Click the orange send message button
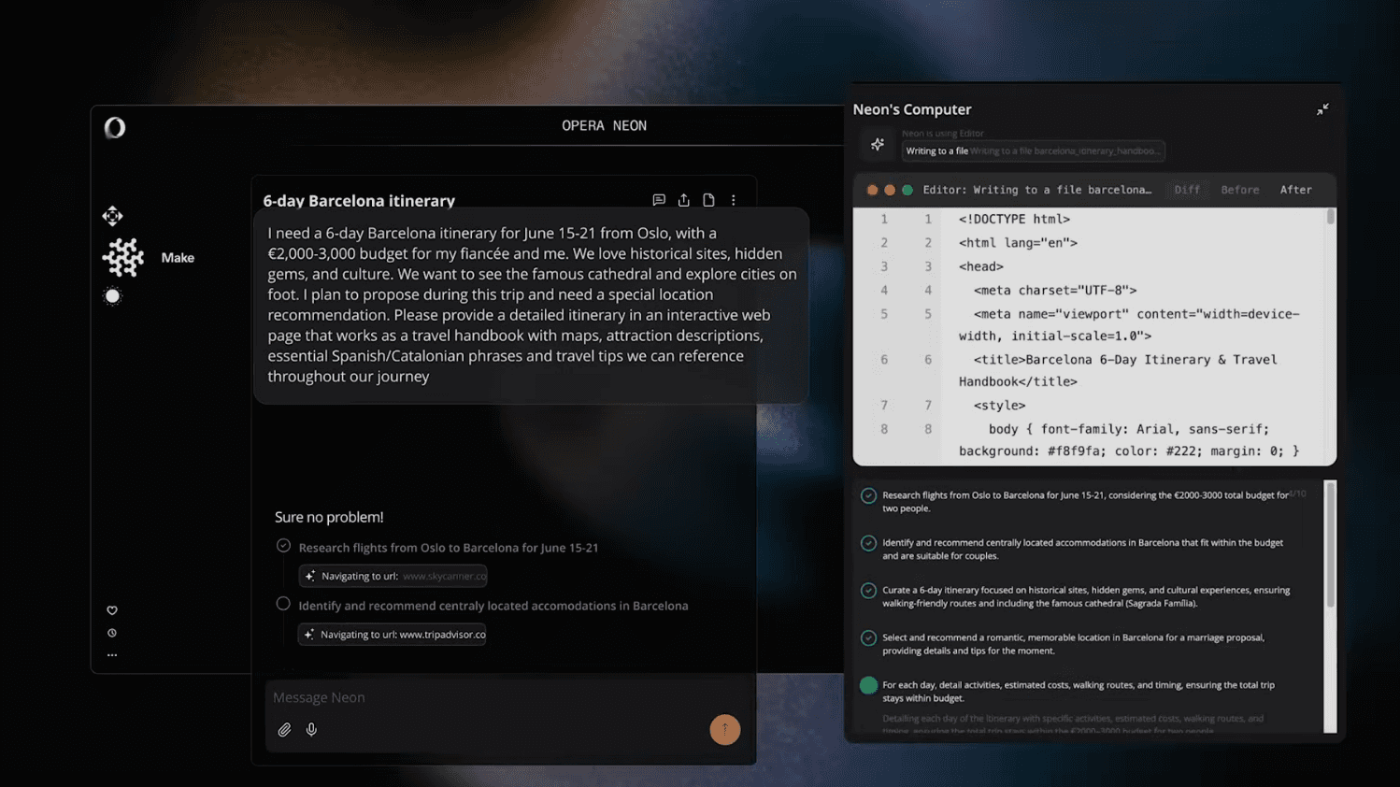 (724, 729)
